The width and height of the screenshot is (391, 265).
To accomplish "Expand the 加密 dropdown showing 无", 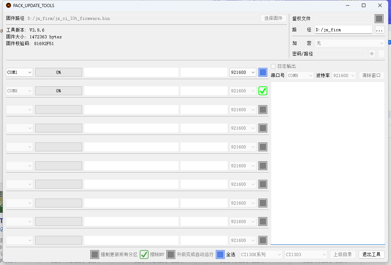I will (x=349, y=43).
